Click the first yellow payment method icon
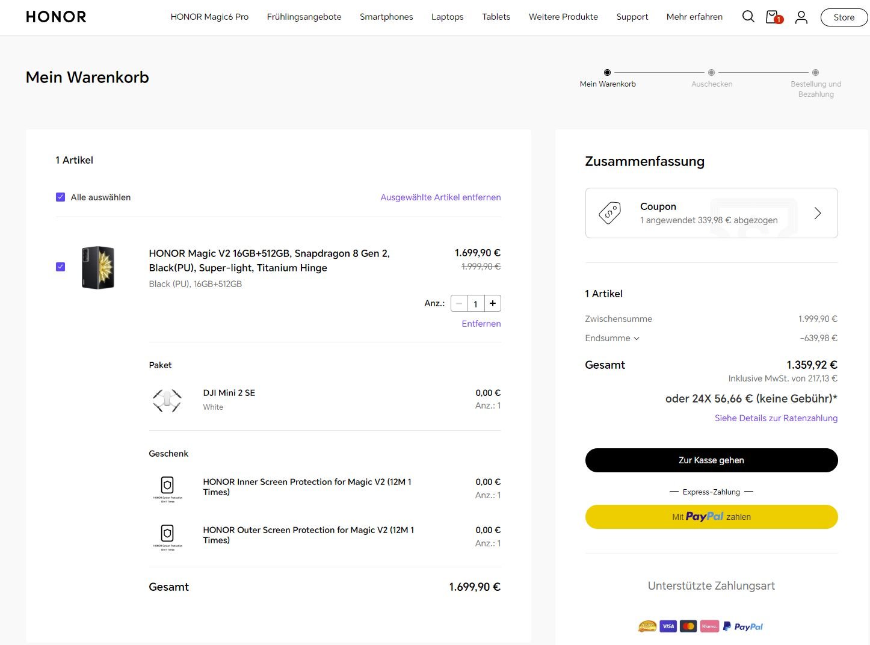The image size is (870, 645). [647, 626]
